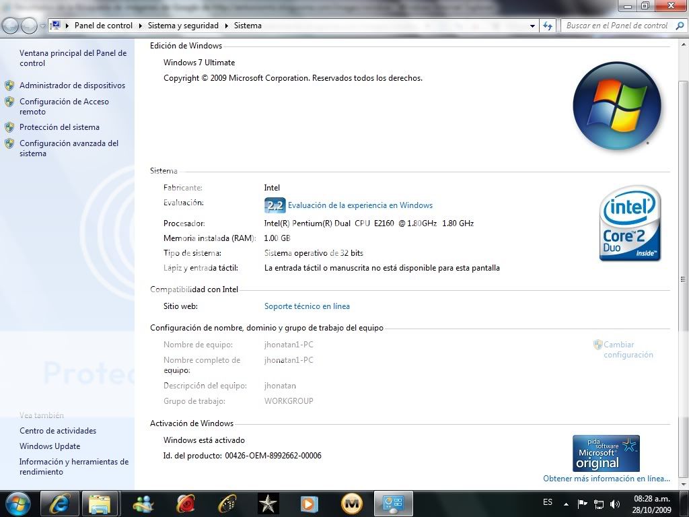This screenshot has width=689, height=517.
Task: Go to 'Panel de control' breadcrumb
Action: (104, 26)
